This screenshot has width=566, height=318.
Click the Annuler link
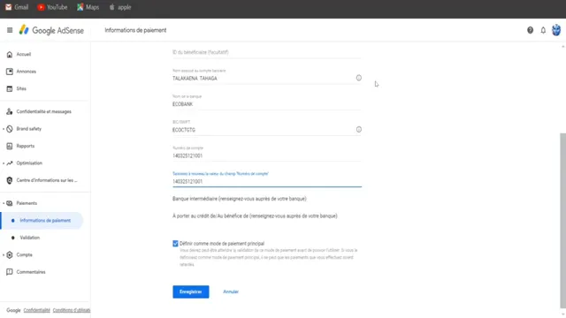point(231,291)
